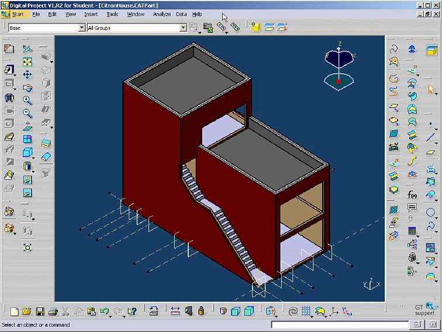Select the Pad extrusion tool
Viewport: 442px width, 332px height.
point(9,70)
